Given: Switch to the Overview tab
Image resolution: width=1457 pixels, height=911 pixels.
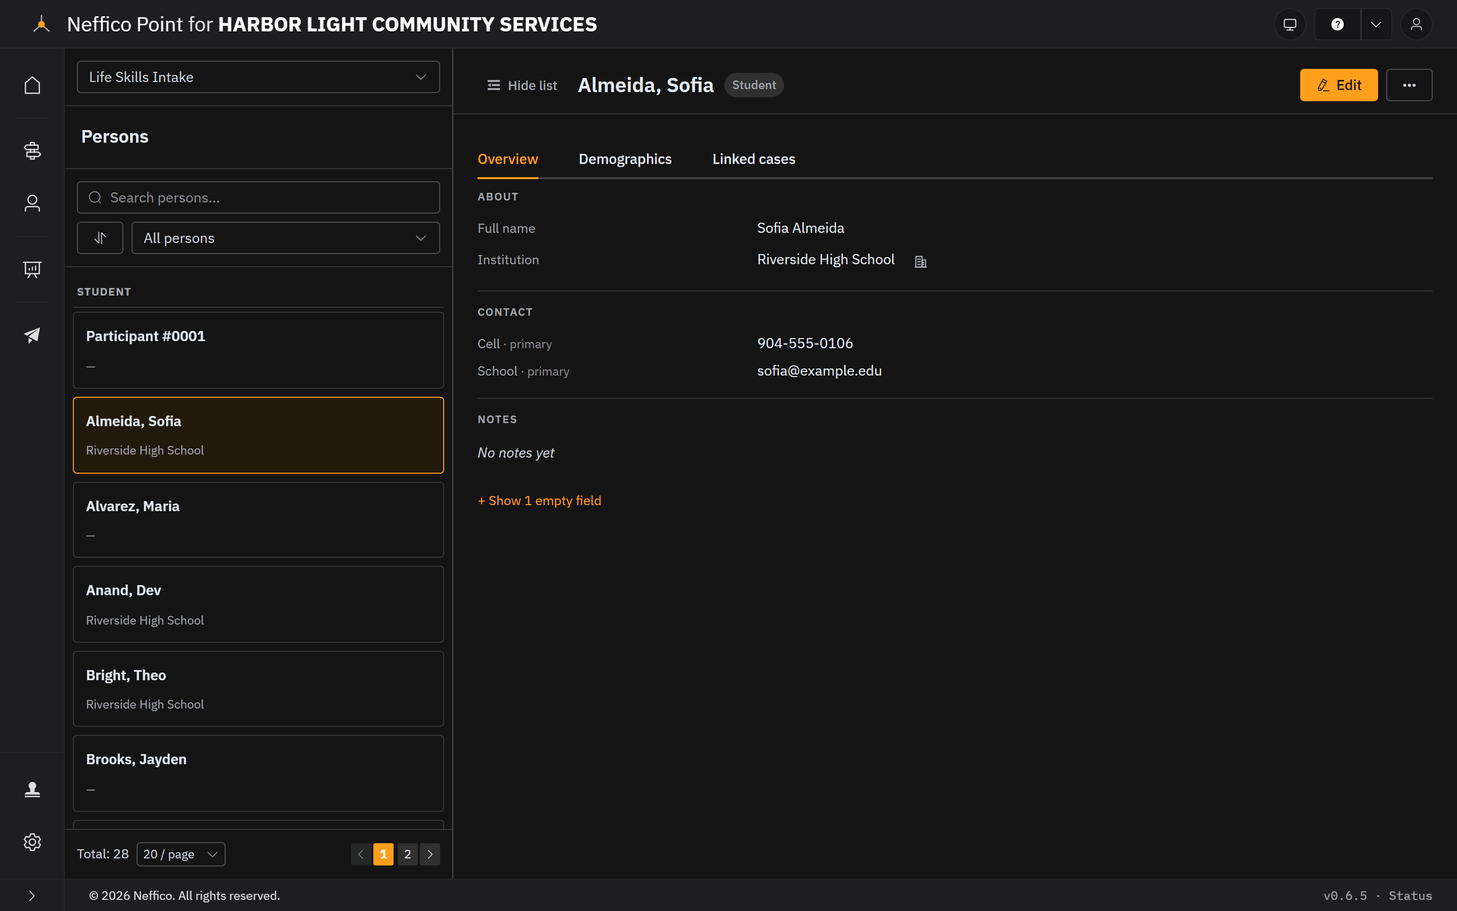Looking at the screenshot, I should (x=507, y=159).
